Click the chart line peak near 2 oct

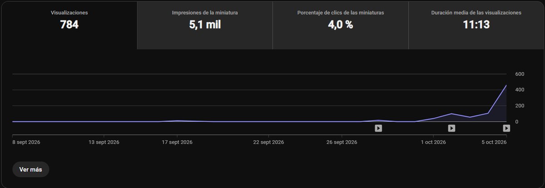[x=451, y=114]
